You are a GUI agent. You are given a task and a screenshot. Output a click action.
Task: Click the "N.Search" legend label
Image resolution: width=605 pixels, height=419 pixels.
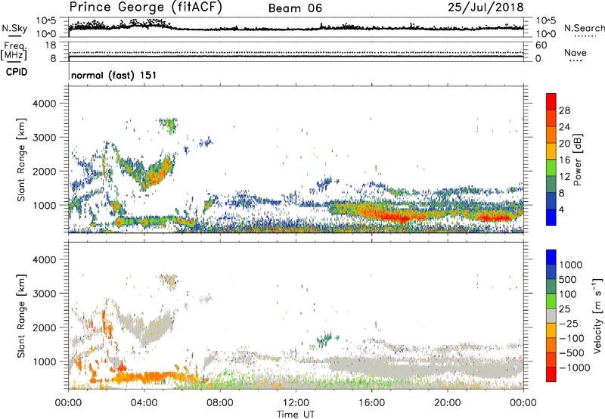pos(584,28)
